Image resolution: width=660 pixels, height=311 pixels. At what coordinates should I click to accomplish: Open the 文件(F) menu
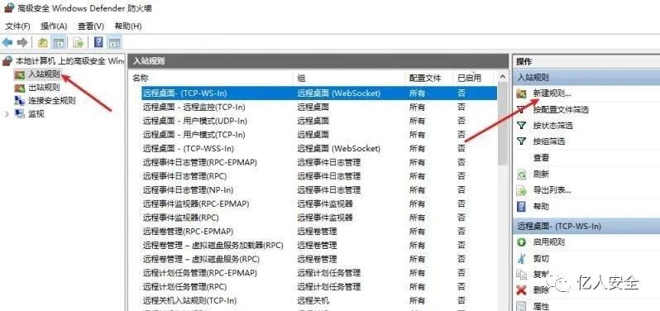coord(17,26)
